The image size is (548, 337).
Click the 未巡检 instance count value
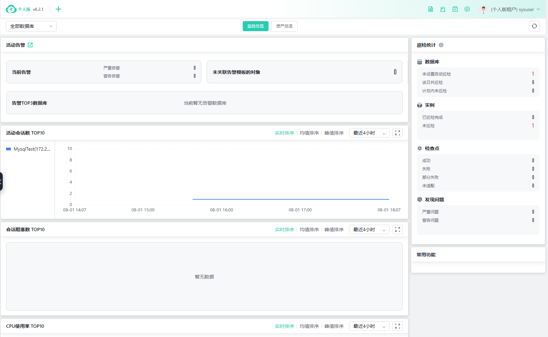point(533,126)
